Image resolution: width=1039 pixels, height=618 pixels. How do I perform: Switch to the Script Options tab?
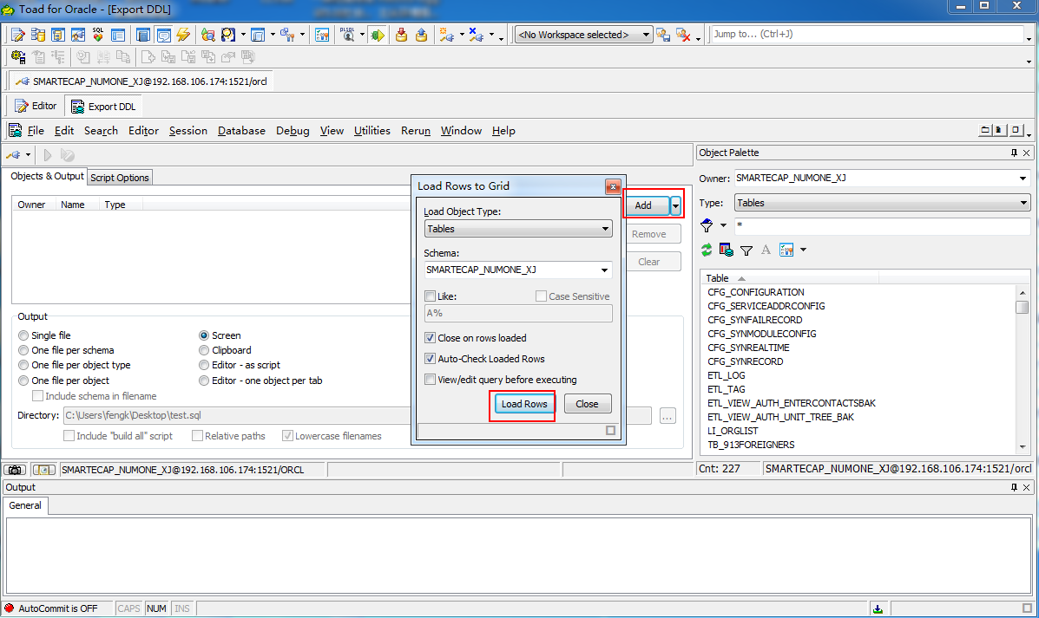119,178
